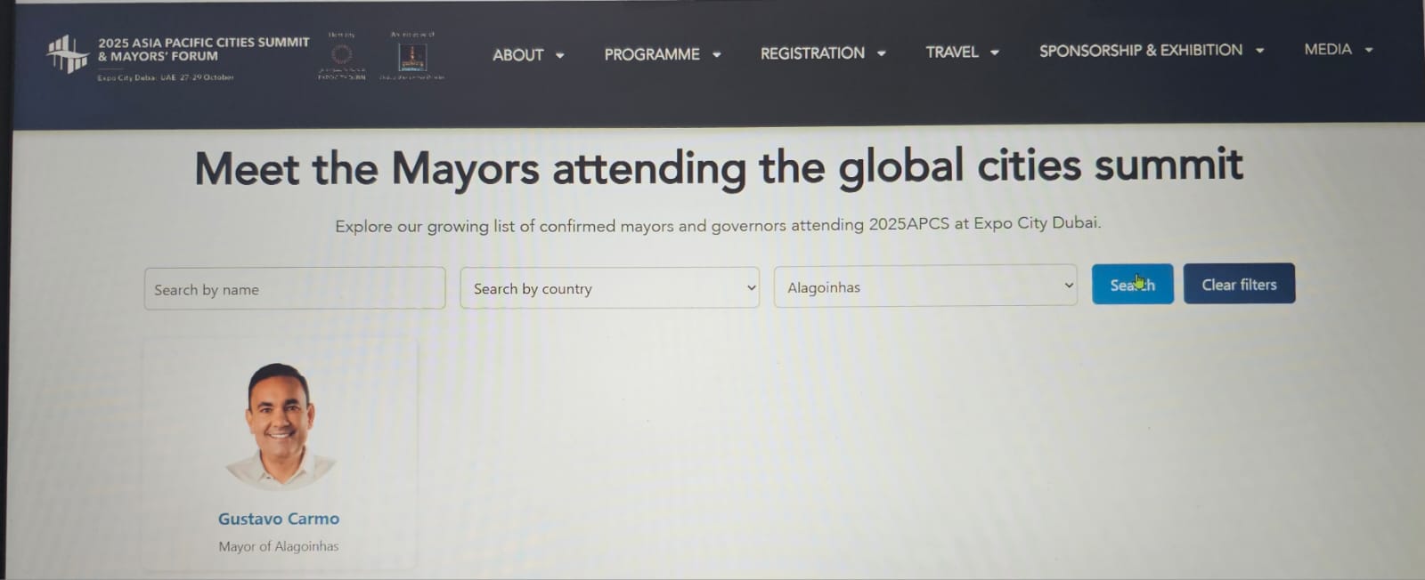Click the Meet the Mayors page heading
This screenshot has height=580, width=1425.
pos(718,167)
